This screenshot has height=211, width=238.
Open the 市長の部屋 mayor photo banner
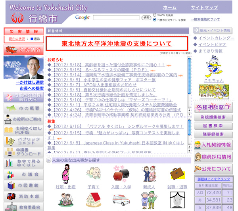[23, 67]
